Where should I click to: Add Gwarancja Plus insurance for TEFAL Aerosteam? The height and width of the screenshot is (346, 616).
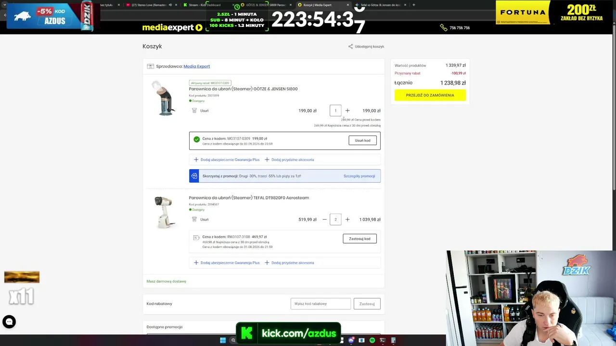click(227, 263)
